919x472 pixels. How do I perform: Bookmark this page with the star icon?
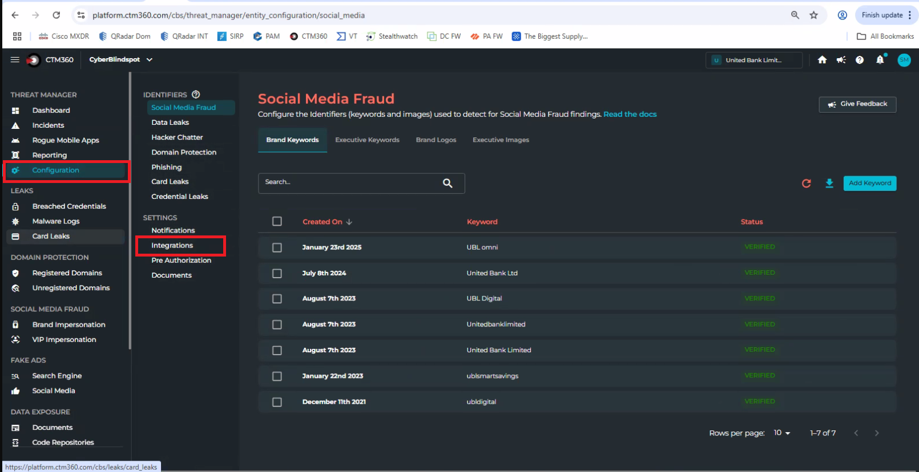coord(813,15)
